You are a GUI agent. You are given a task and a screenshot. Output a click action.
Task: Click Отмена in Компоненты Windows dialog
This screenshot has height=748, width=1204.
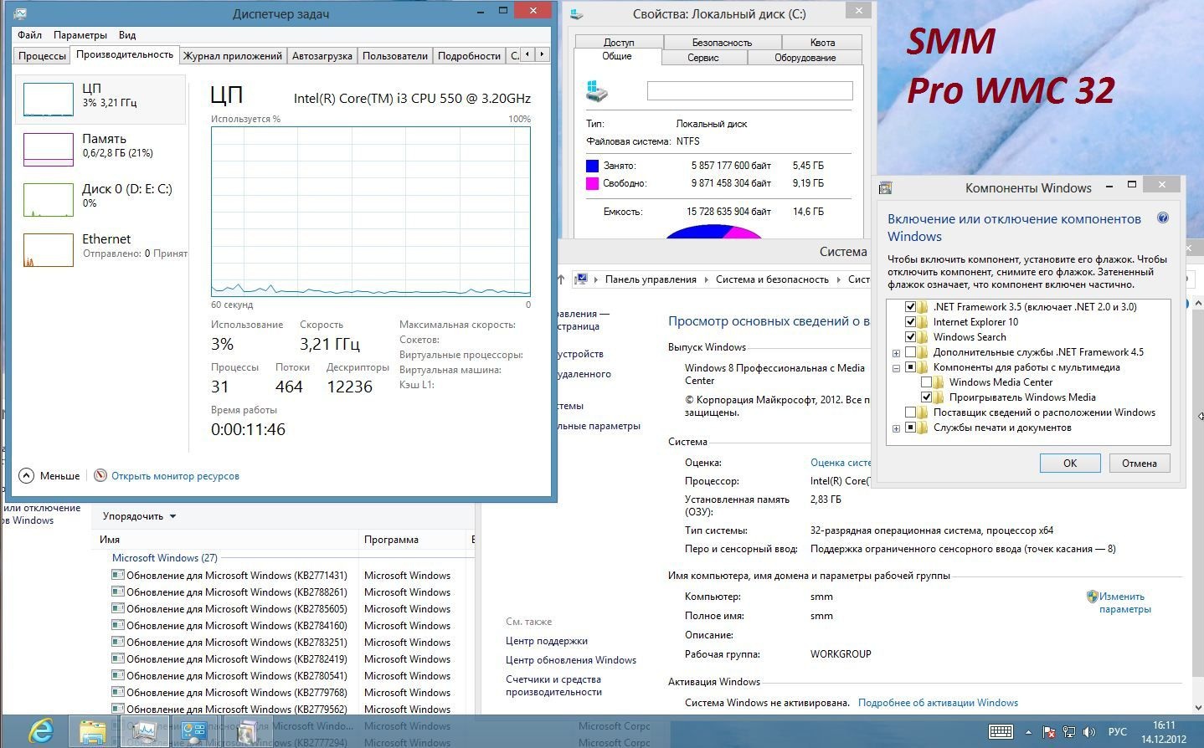1140,463
